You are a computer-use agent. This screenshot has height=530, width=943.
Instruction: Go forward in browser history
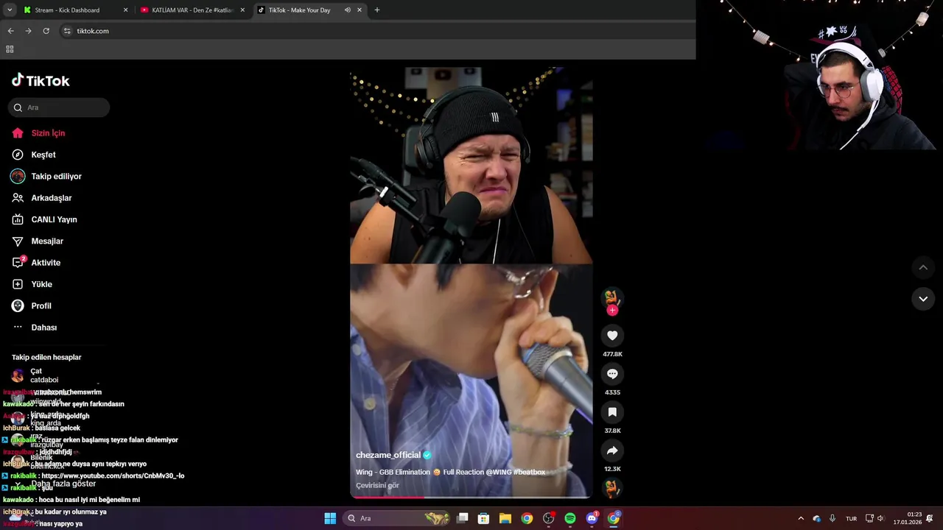click(x=28, y=31)
